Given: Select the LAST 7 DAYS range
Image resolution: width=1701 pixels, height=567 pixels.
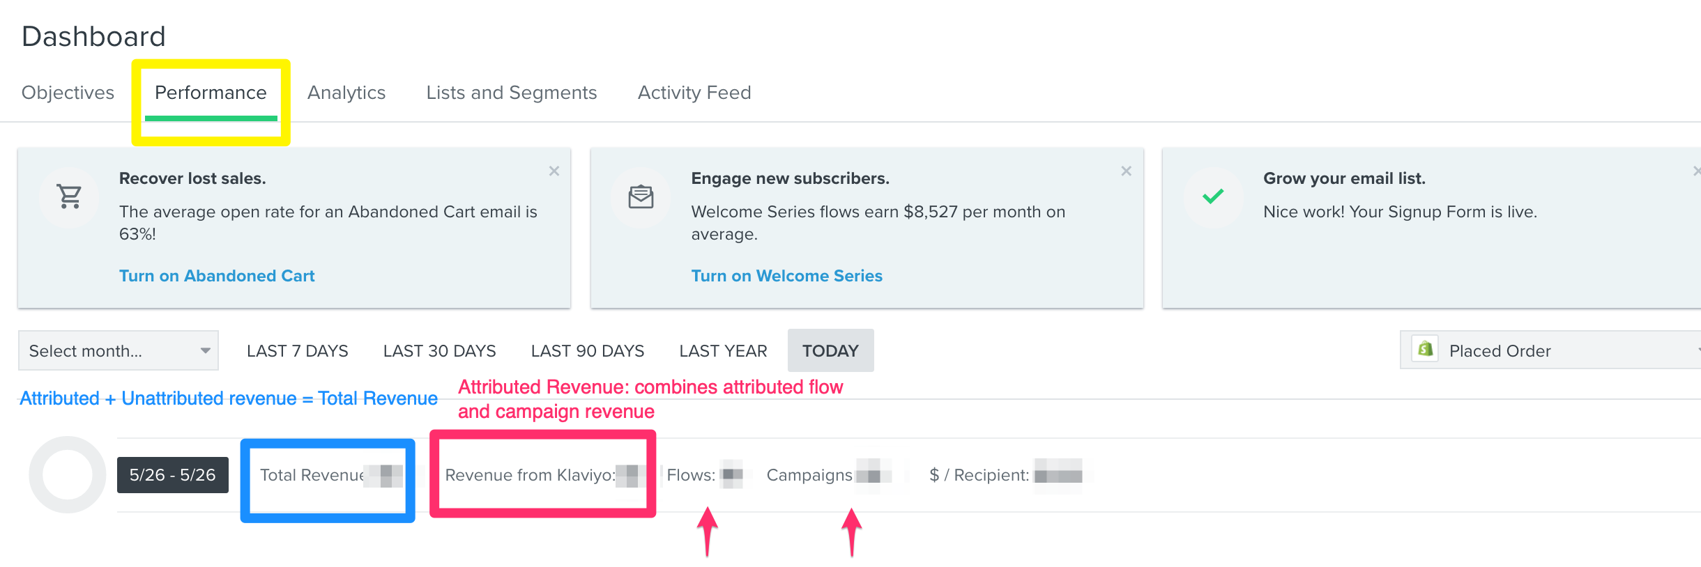Looking at the screenshot, I should coord(298,351).
